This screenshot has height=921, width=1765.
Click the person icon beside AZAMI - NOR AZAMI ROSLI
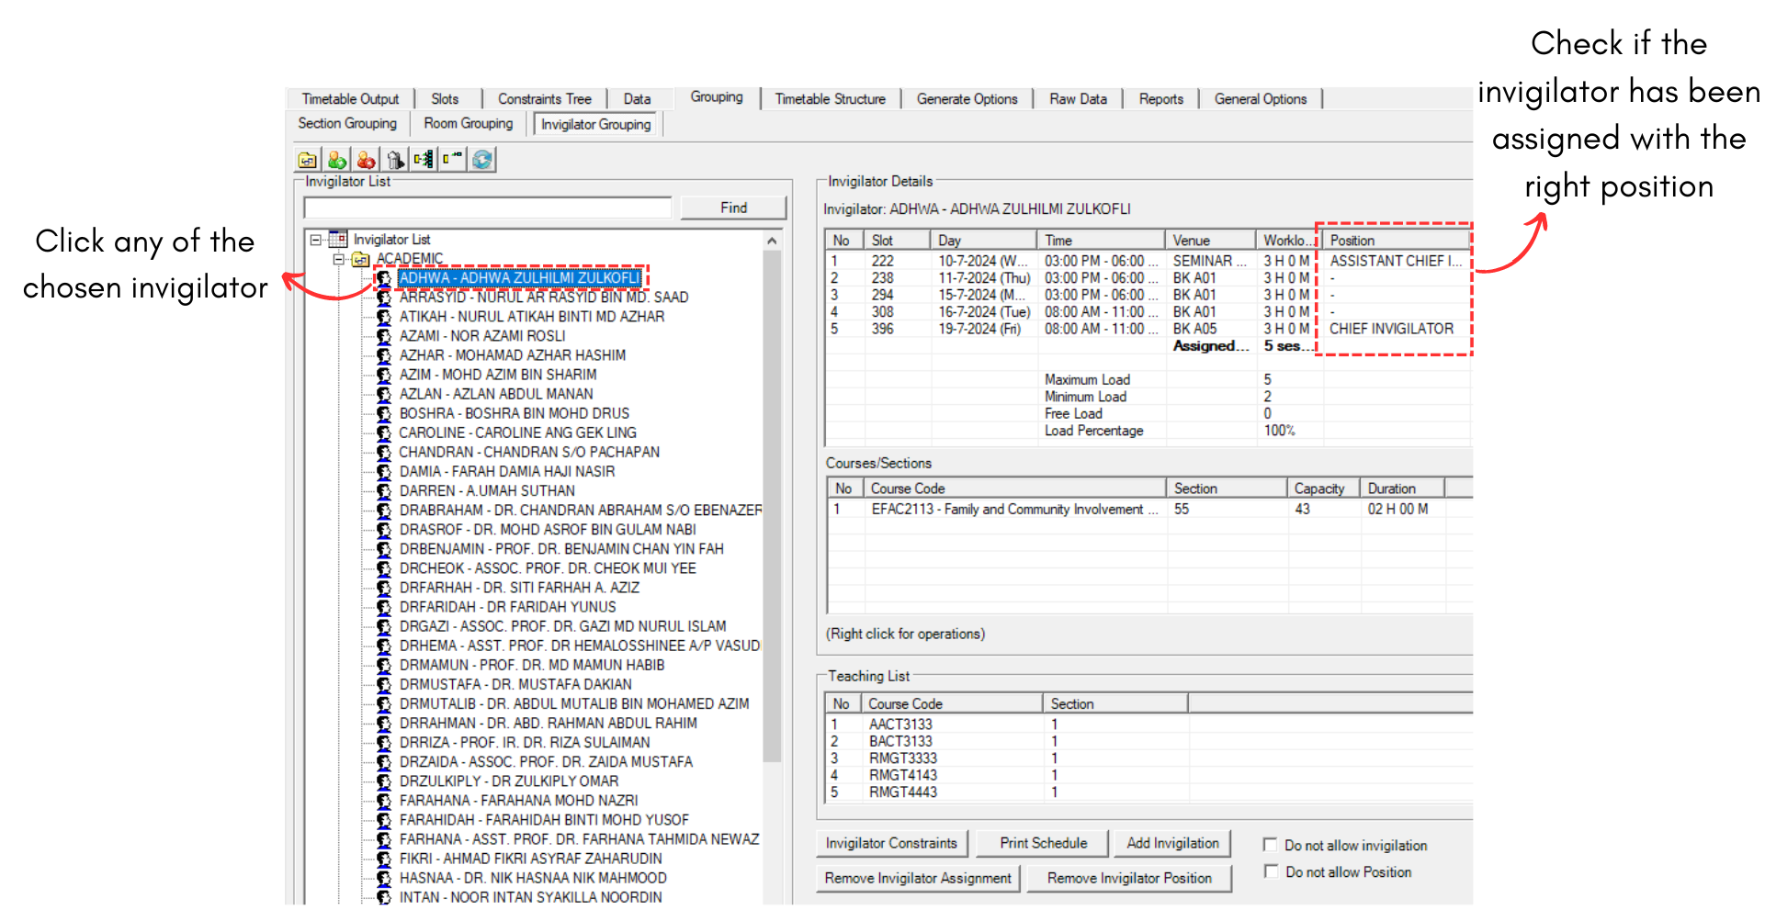(x=384, y=336)
